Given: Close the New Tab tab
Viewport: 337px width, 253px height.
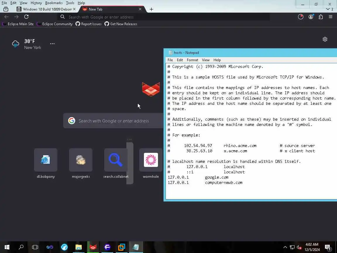Looking at the screenshot, I should (140, 9).
